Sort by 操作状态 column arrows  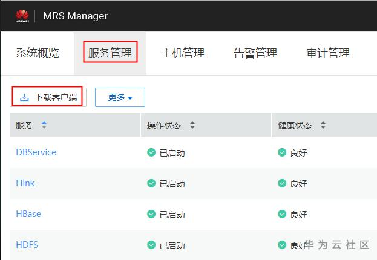(192, 125)
